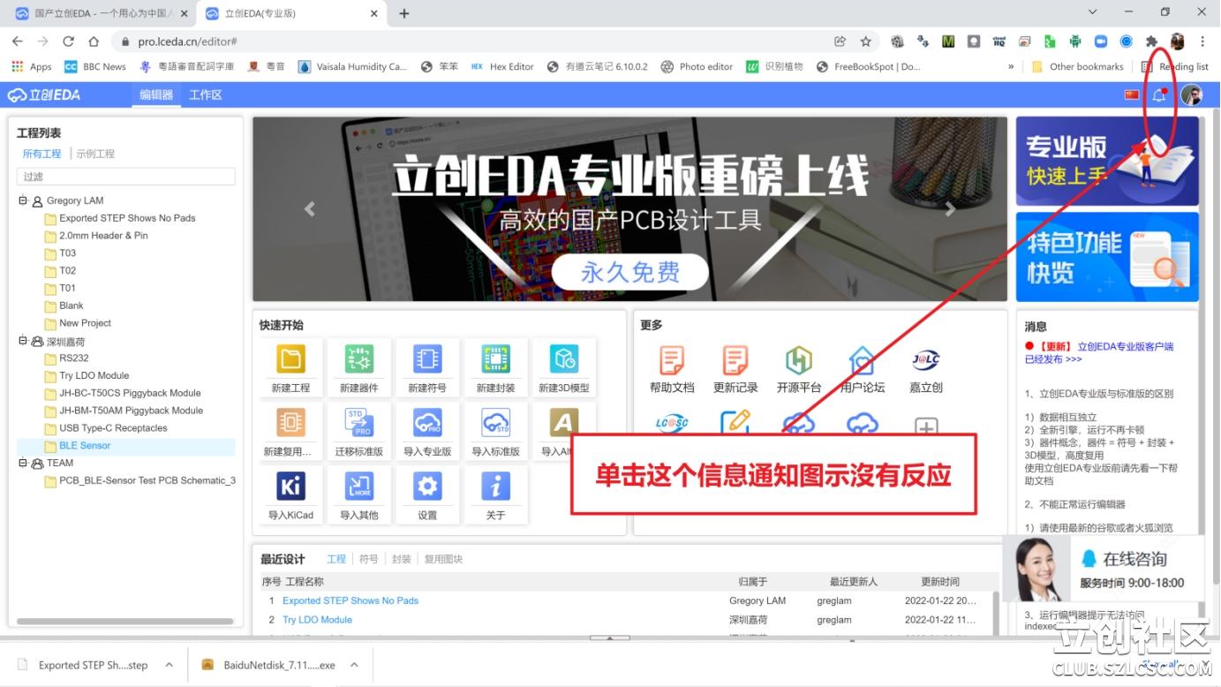Select the 2.0mm Header & Pin project
This screenshot has width=1221, height=687.
103,236
